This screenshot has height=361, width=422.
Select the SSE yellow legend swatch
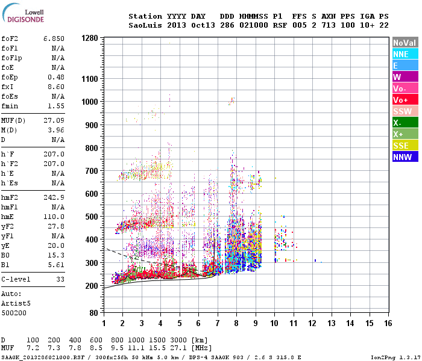pos(405,146)
